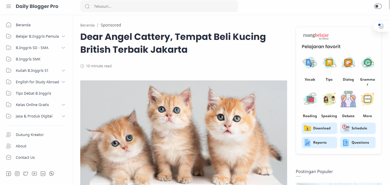
Task: Toggle the dark mode switch
Action: click(378, 6)
